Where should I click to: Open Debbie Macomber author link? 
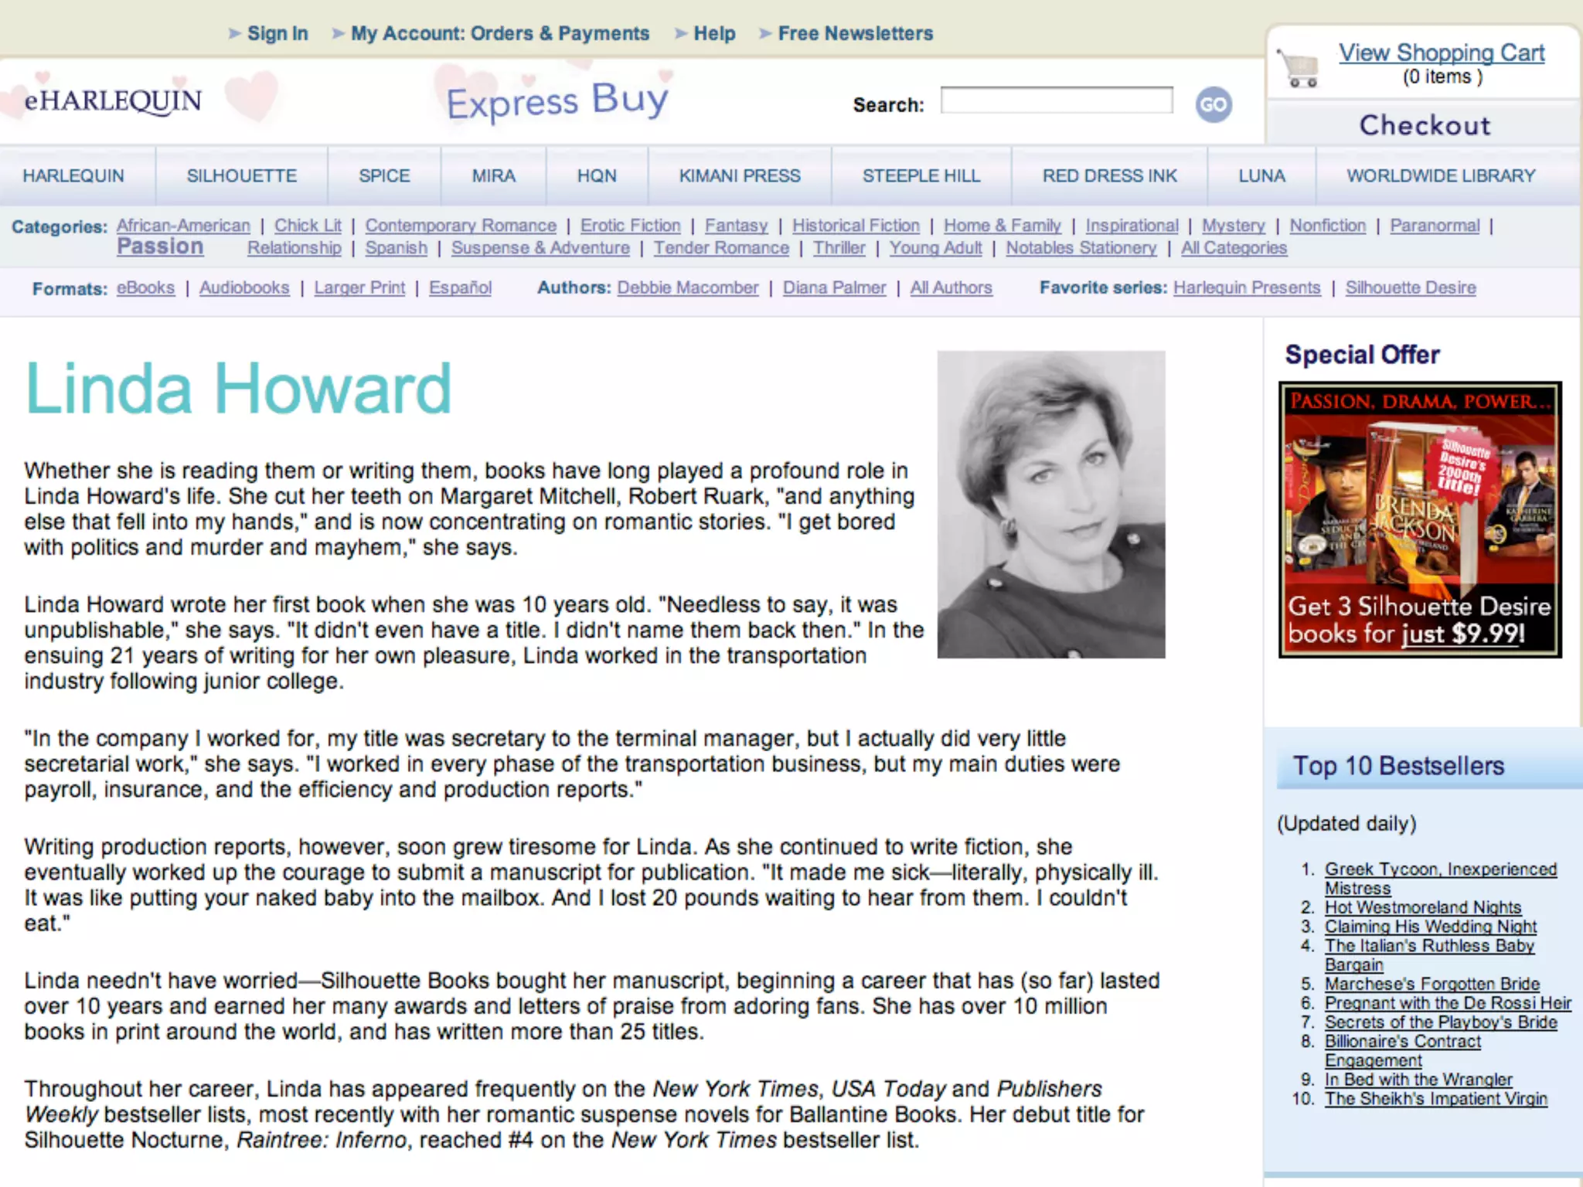tap(687, 287)
